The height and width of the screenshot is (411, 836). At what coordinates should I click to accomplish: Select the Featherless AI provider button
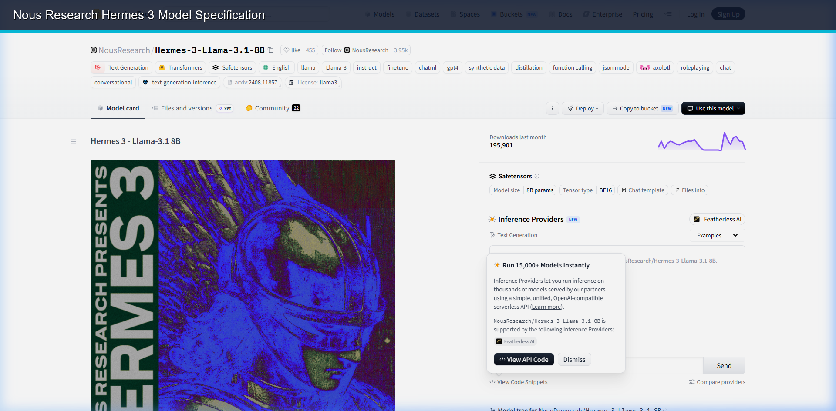pos(717,219)
